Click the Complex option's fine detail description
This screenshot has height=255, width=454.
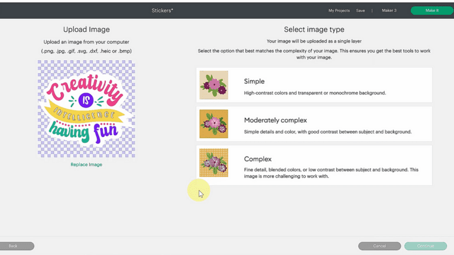pos(331,173)
